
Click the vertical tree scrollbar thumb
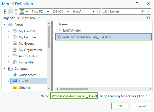coord(49,37)
